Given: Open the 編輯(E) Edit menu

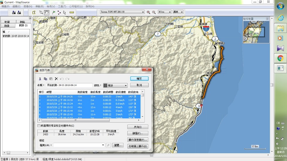Looking at the screenshot, I should point(16,6).
